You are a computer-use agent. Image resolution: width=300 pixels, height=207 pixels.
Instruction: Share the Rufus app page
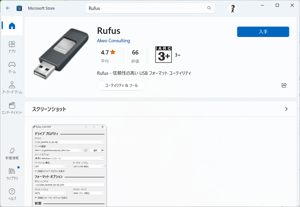(x=284, y=85)
